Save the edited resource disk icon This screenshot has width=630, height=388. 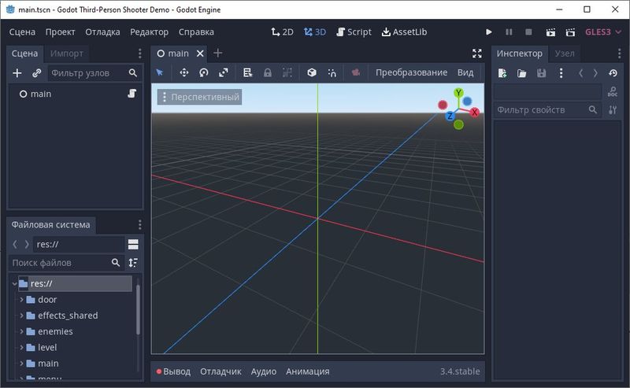[x=541, y=73]
